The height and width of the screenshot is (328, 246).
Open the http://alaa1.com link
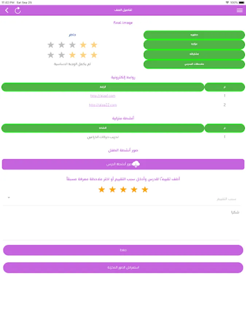(103, 96)
